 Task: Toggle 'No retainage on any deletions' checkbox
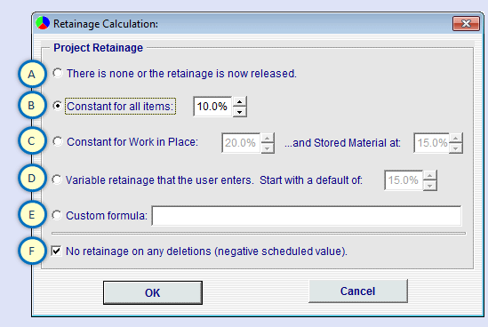56,251
